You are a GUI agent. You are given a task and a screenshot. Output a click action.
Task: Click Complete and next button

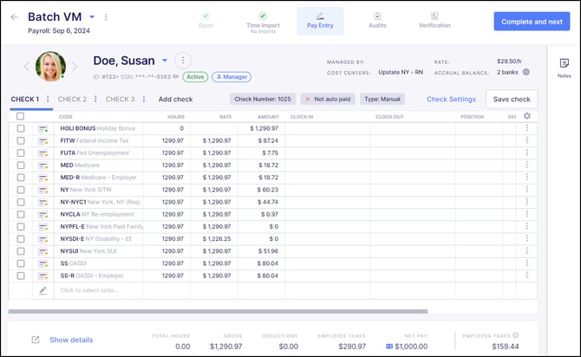click(532, 22)
